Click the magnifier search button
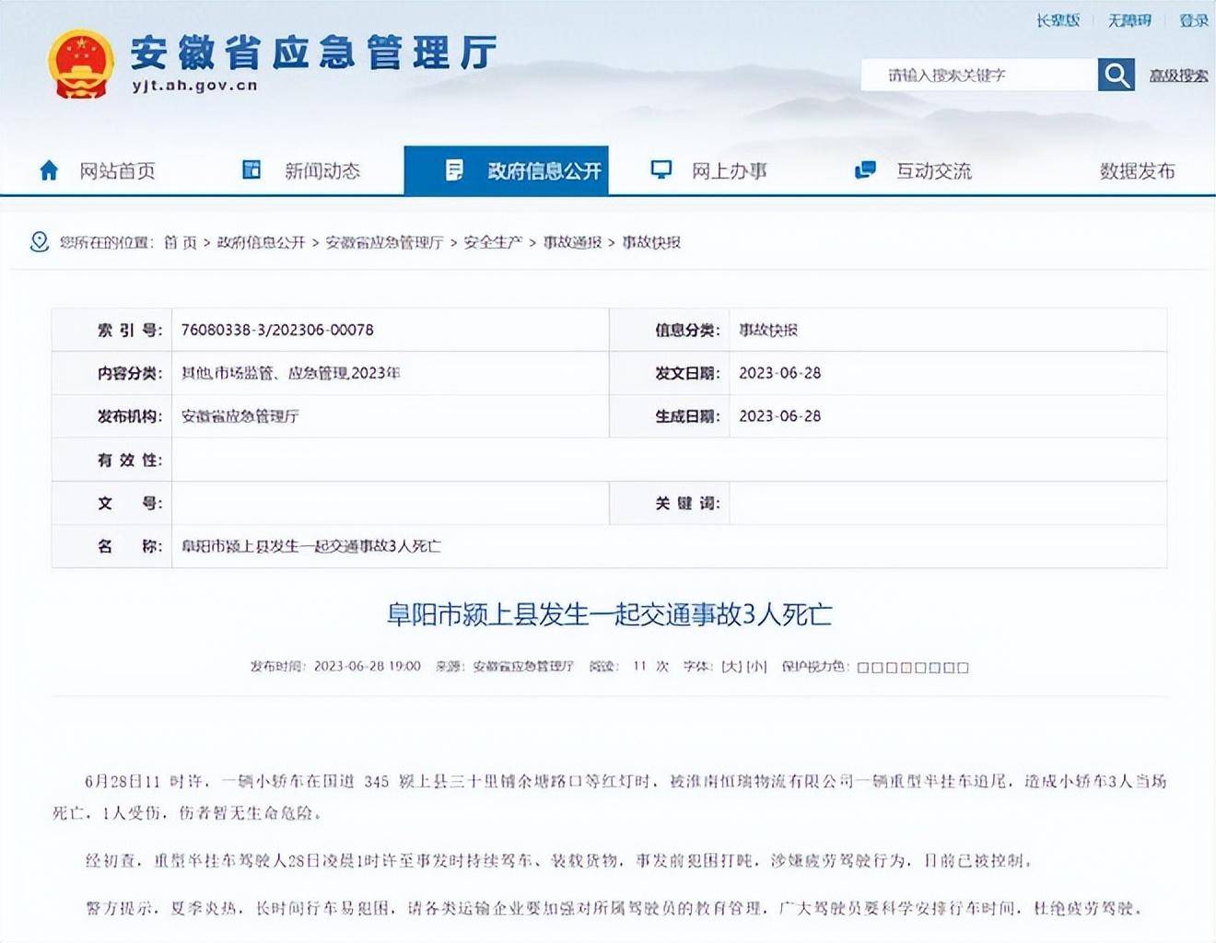 (x=1116, y=75)
